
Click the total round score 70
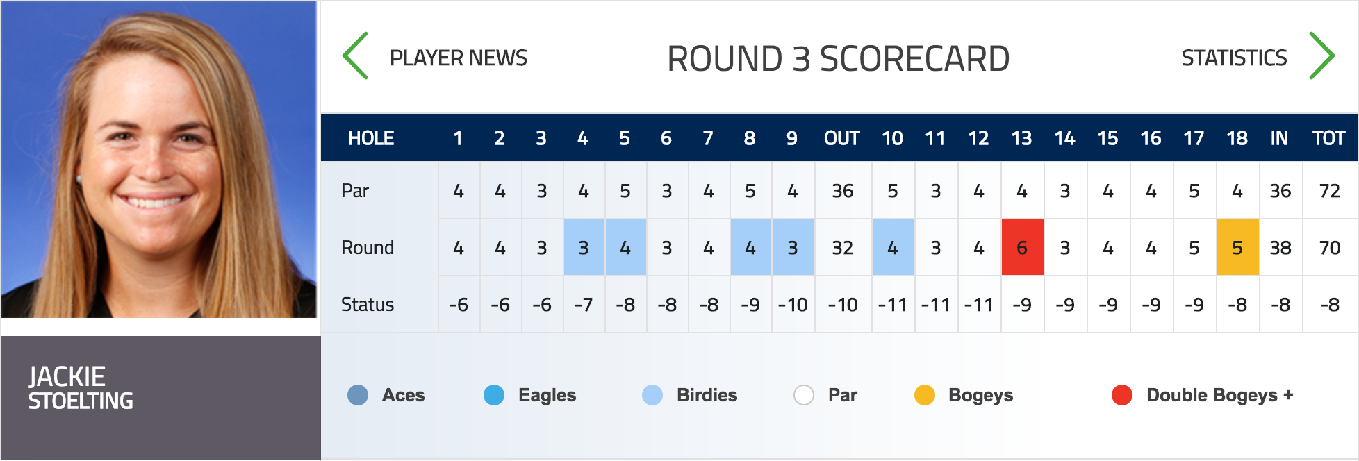click(x=1330, y=248)
